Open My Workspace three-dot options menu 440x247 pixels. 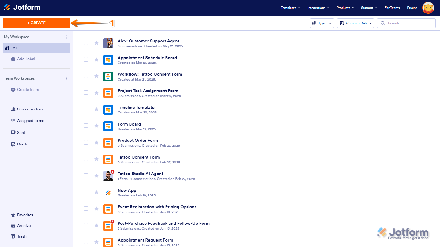click(66, 37)
